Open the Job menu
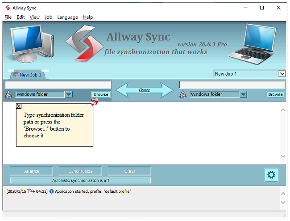Screen dimensions: 290x221 pyautogui.click(x=48, y=17)
